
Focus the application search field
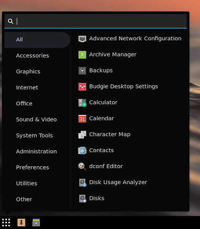tap(96, 21)
